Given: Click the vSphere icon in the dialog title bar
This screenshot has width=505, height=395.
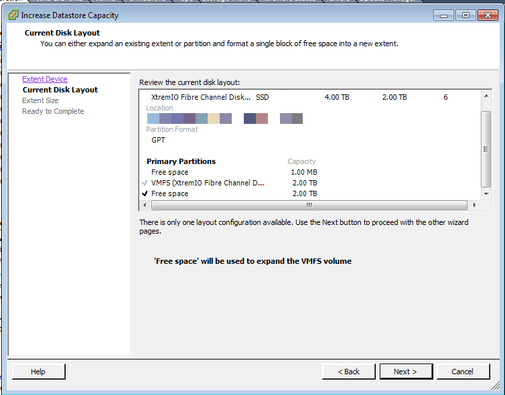Looking at the screenshot, I should click(13, 15).
